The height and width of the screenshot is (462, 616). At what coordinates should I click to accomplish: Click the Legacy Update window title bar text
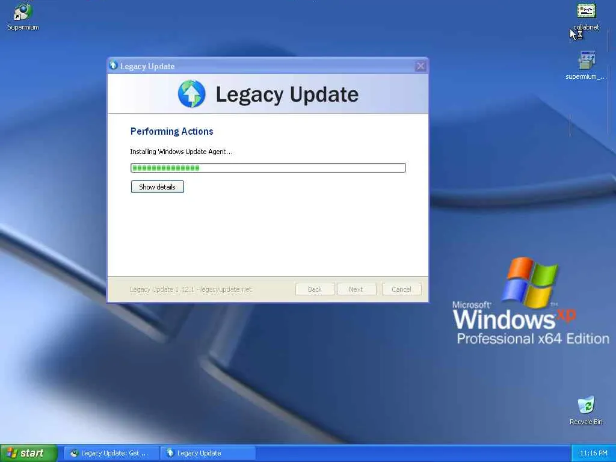pyautogui.click(x=147, y=66)
